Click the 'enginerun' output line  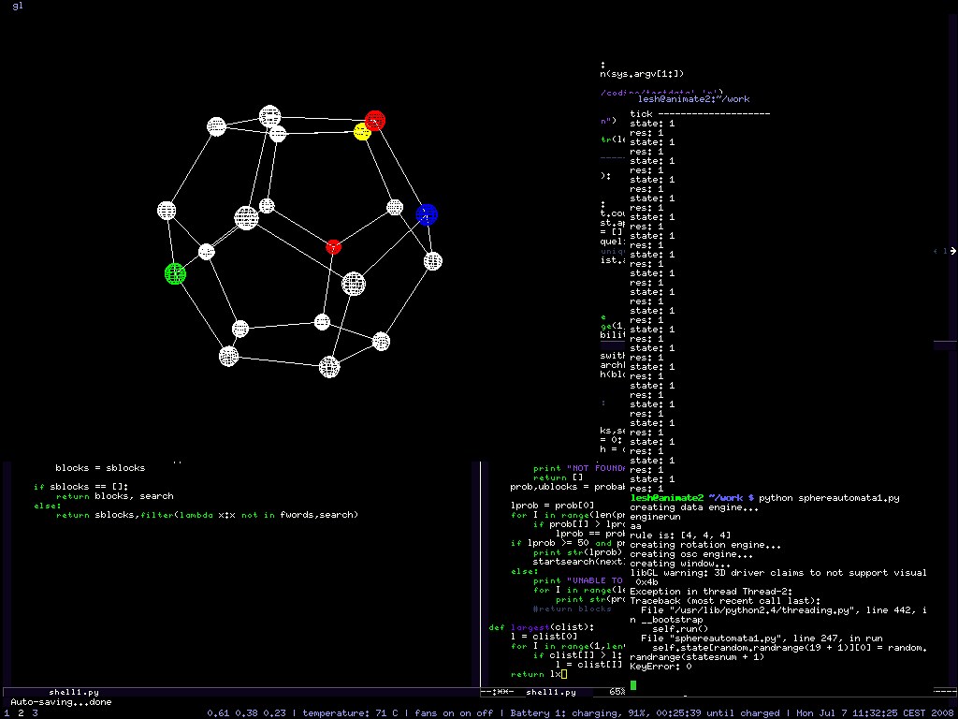pyautogui.click(x=654, y=517)
